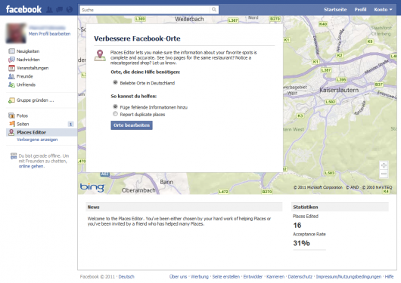The height and width of the screenshot is (283, 401).
Task: Zoom in on the map
Action: click(384, 165)
